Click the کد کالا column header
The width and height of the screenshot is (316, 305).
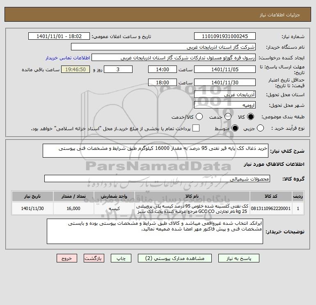(x=271, y=196)
